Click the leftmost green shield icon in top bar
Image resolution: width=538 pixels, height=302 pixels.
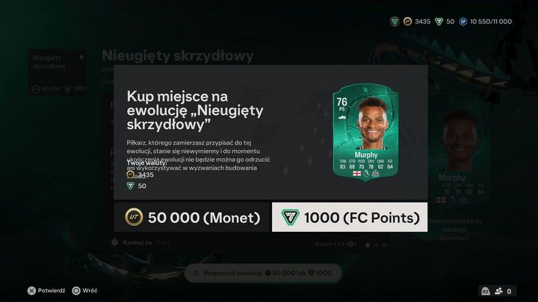395,22
